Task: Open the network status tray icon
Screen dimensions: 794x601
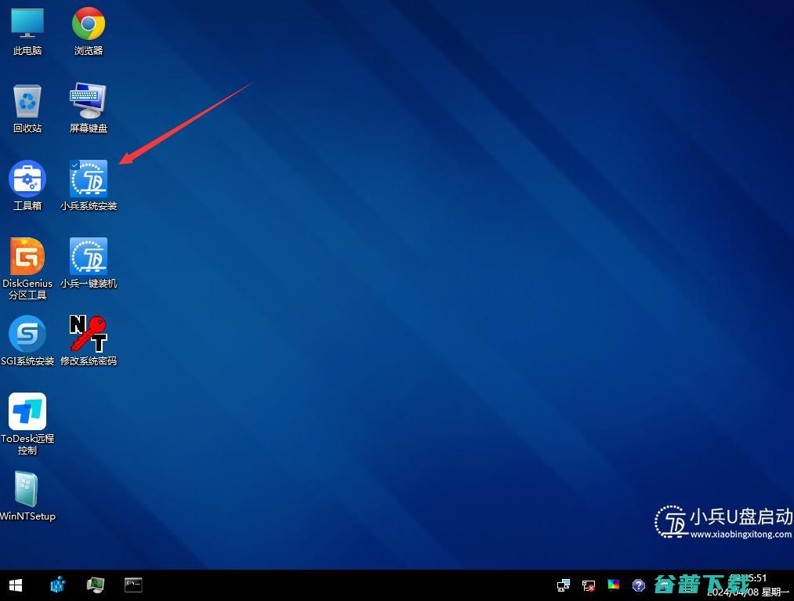Action: click(x=588, y=585)
